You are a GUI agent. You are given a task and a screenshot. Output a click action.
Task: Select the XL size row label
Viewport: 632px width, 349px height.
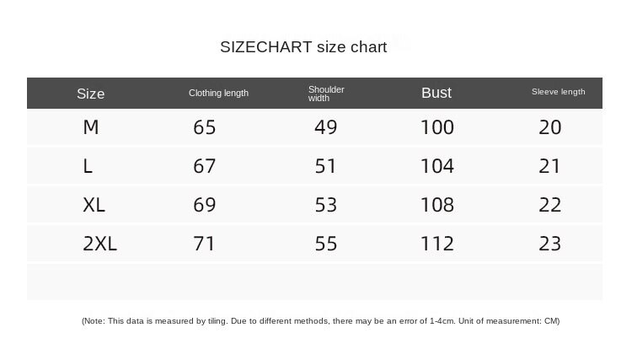[94, 205]
